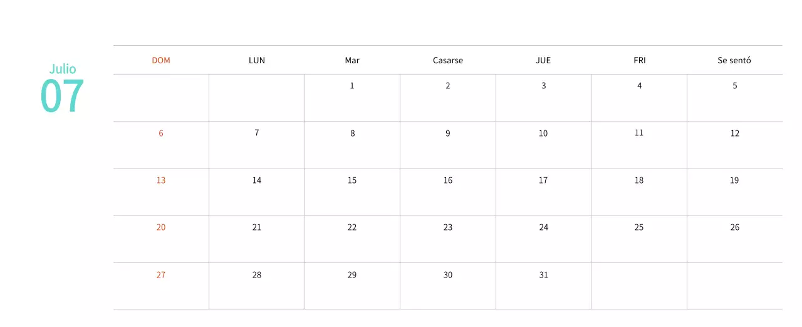The image size is (802, 327).
Task: Select the FRI column header
Action: tap(639, 60)
